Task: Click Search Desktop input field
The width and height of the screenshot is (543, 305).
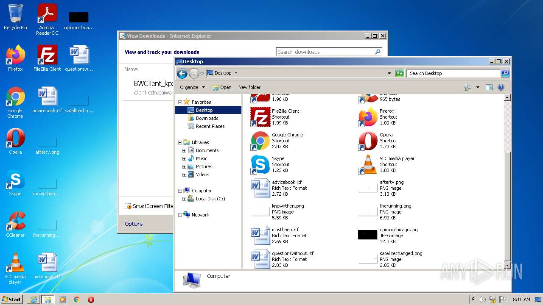Action: tap(453, 73)
